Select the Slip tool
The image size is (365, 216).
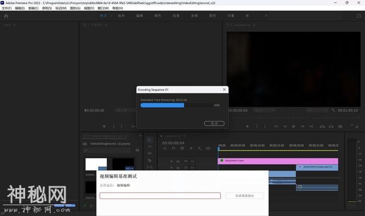click(x=149, y=167)
